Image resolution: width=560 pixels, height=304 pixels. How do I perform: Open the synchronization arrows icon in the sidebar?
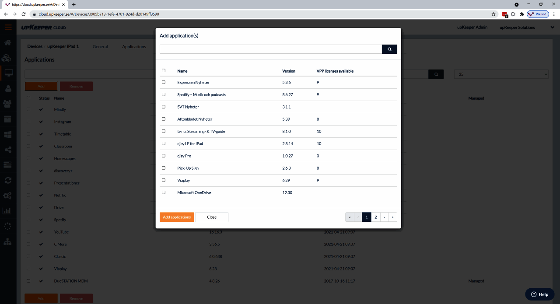point(7,180)
